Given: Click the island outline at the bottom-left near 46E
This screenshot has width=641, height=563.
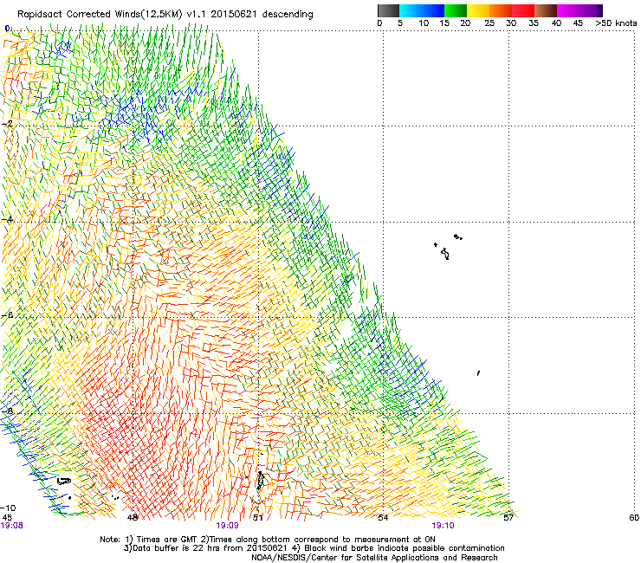Looking at the screenshot, I should (64, 482).
